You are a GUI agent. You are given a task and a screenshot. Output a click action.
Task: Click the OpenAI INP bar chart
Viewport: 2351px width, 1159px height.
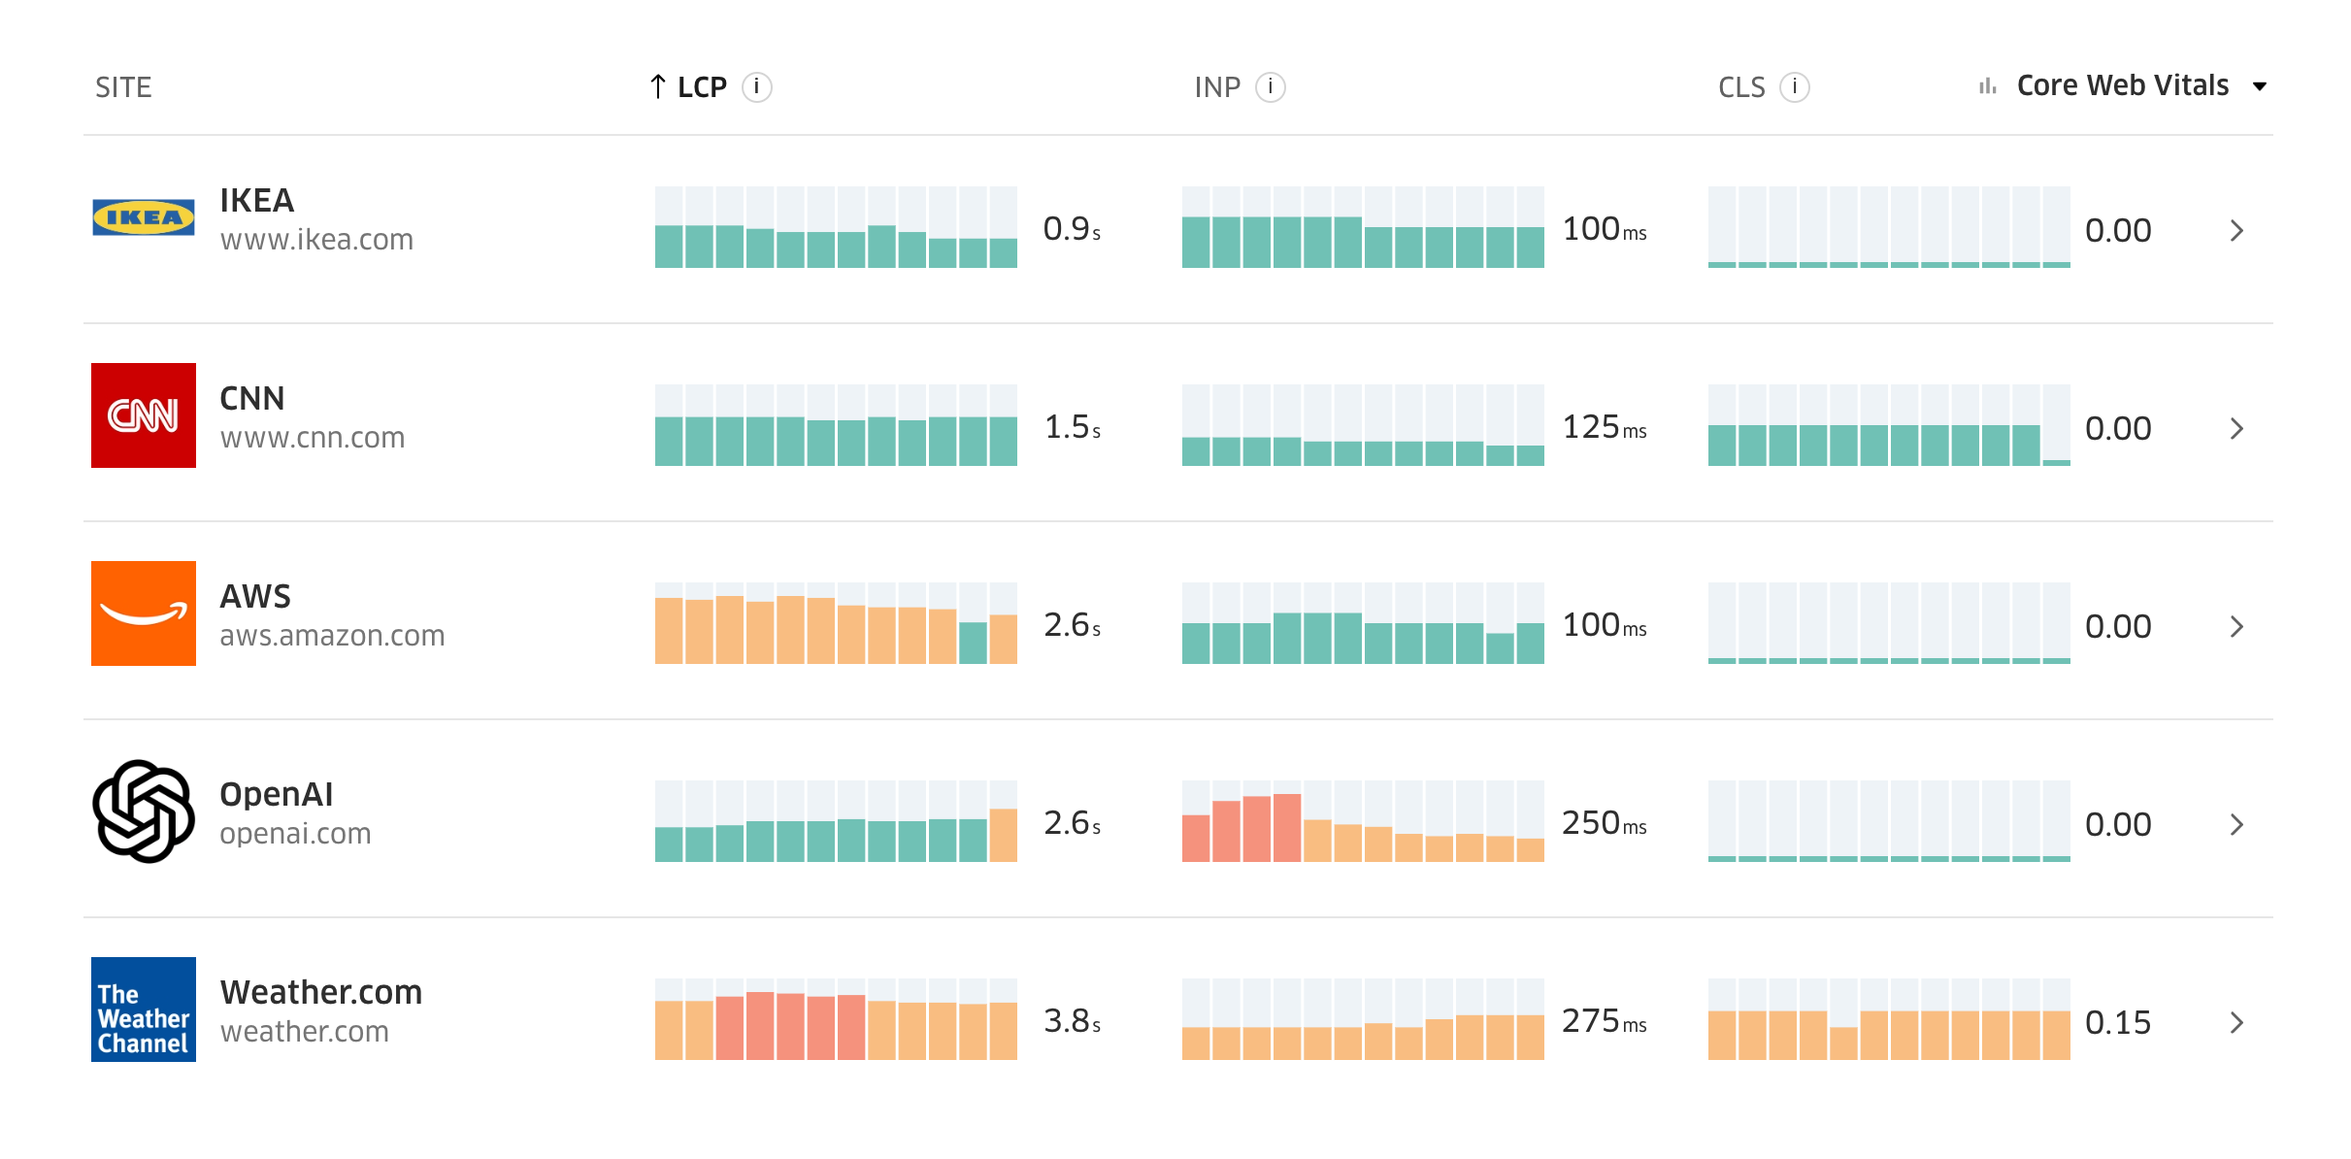click(x=1363, y=821)
